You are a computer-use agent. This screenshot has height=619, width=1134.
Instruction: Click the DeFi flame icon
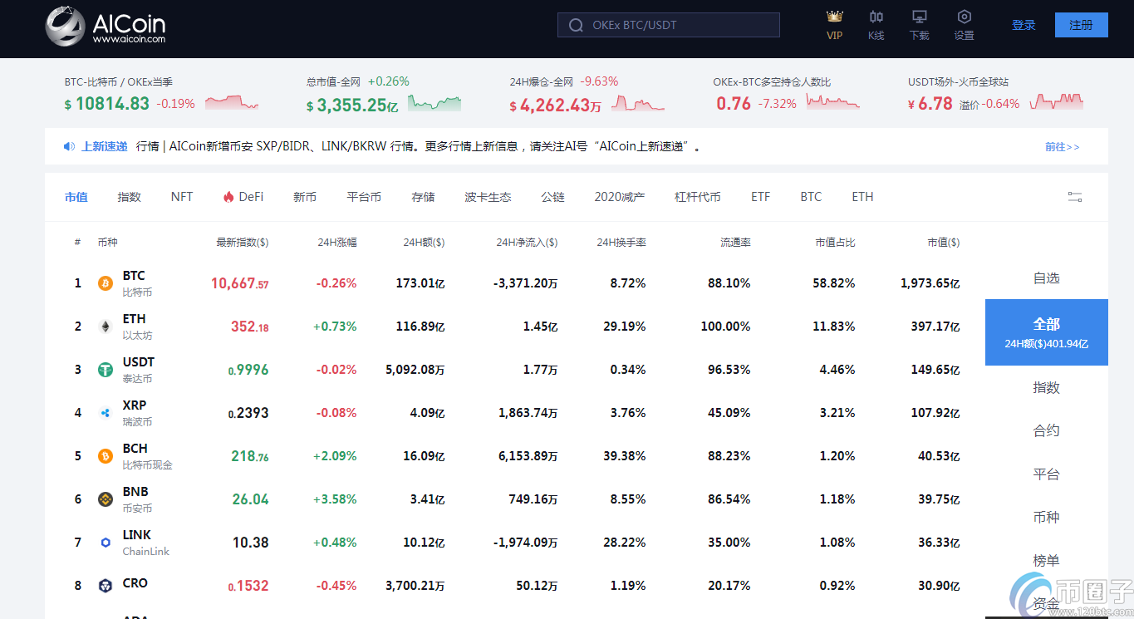point(228,197)
